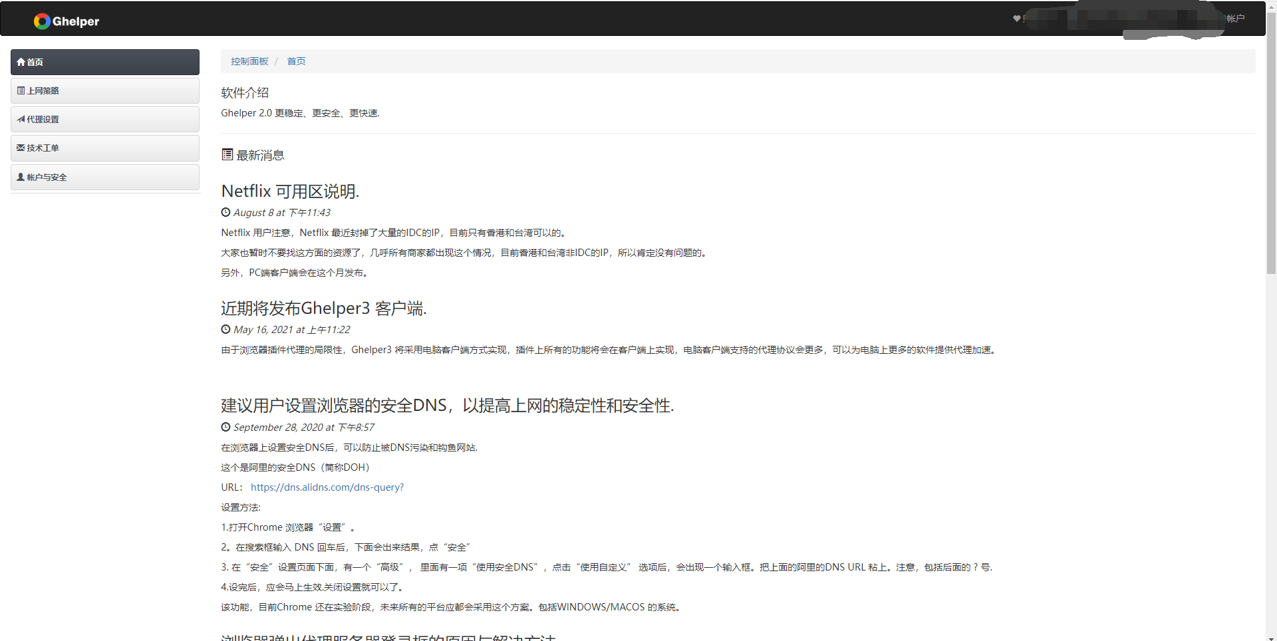The width and height of the screenshot is (1277, 641).
Task: Open the 上网策略 sidebar item
Action: (105, 90)
